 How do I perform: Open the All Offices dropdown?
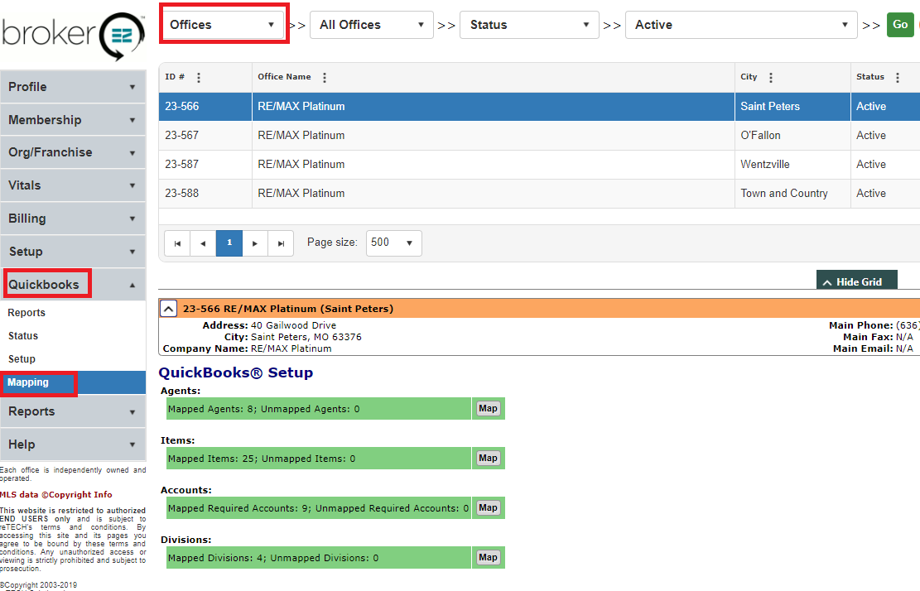371,25
